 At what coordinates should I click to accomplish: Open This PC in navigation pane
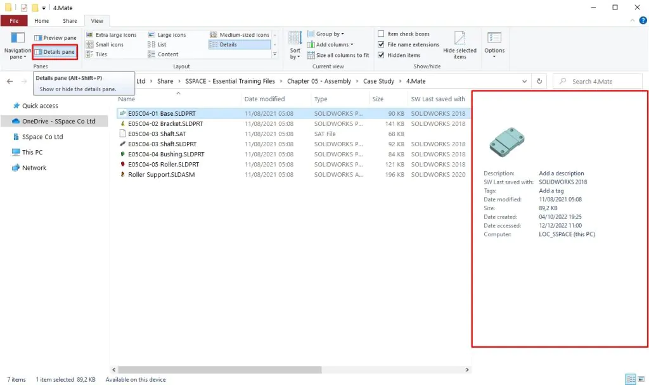coord(32,152)
